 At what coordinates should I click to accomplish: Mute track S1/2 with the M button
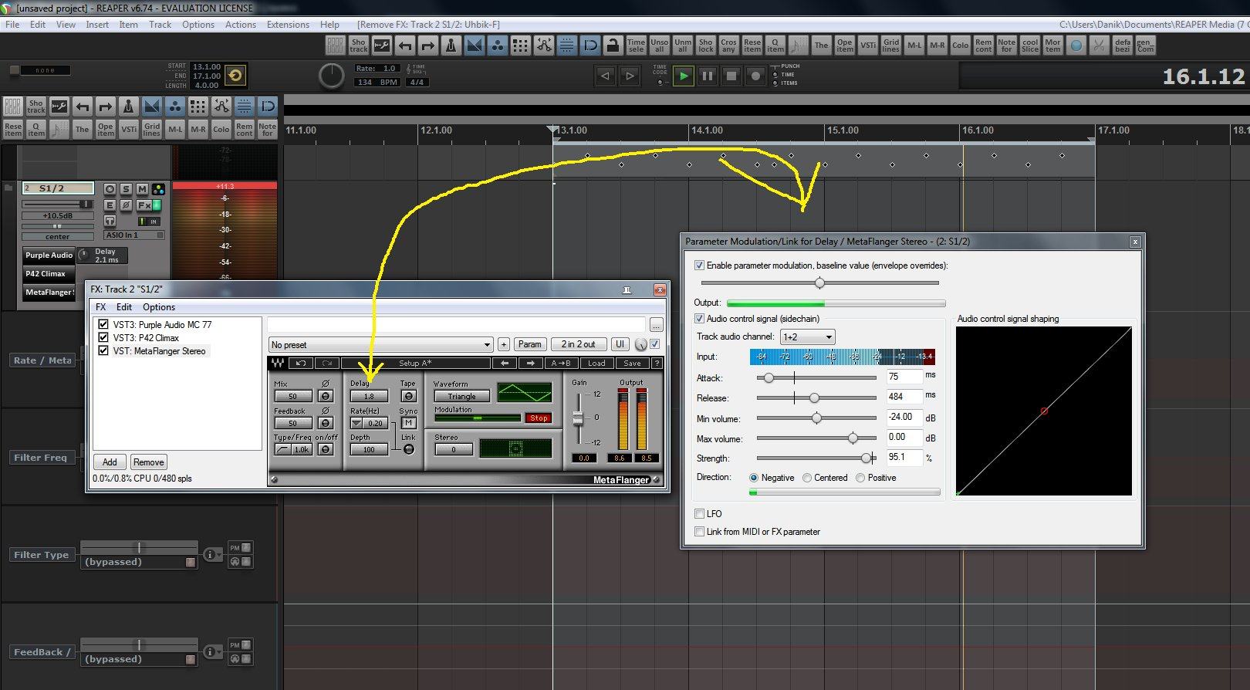[142, 189]
